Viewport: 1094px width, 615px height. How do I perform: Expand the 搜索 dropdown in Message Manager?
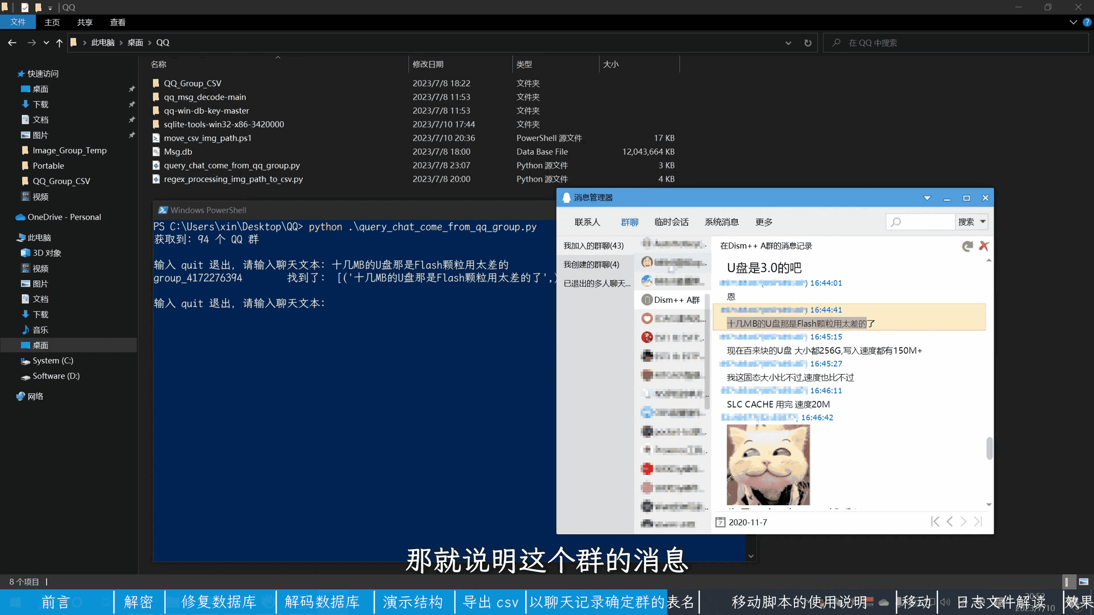click(x=981, y=222)
